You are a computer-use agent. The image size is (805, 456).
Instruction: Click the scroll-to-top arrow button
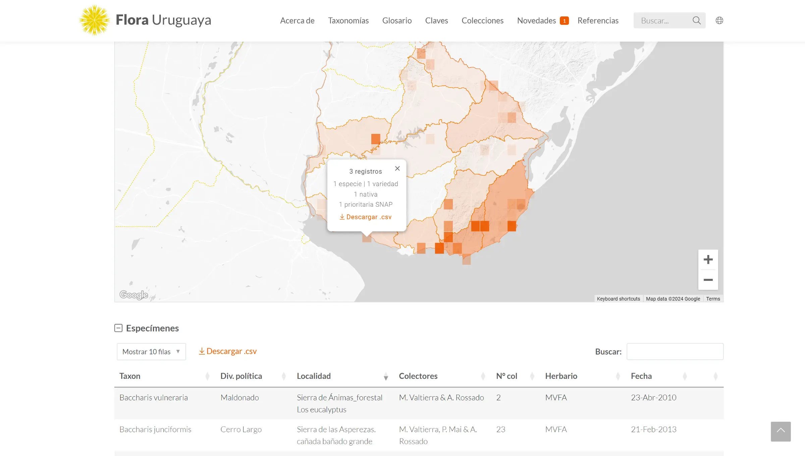781,431
